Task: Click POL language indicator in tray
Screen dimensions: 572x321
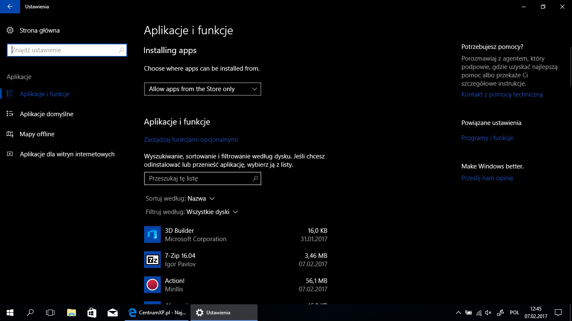Action: [x=515, y=313]
